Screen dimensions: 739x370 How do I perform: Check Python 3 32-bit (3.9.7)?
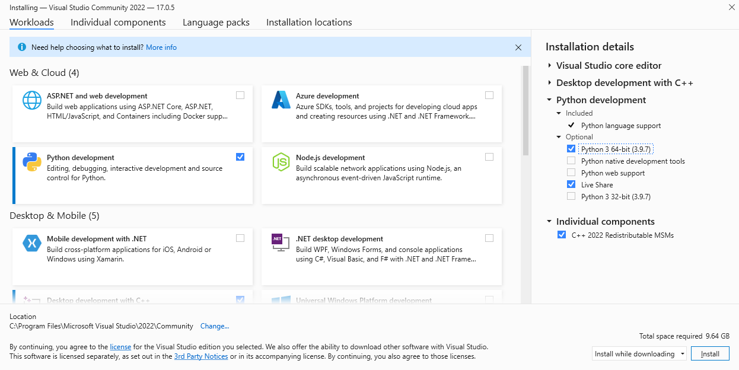click(571, 196)
